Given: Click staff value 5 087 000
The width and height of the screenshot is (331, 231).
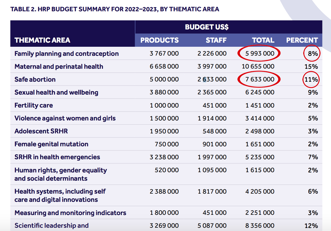Looking at the screenshot, I should click(x=212, y=226).
